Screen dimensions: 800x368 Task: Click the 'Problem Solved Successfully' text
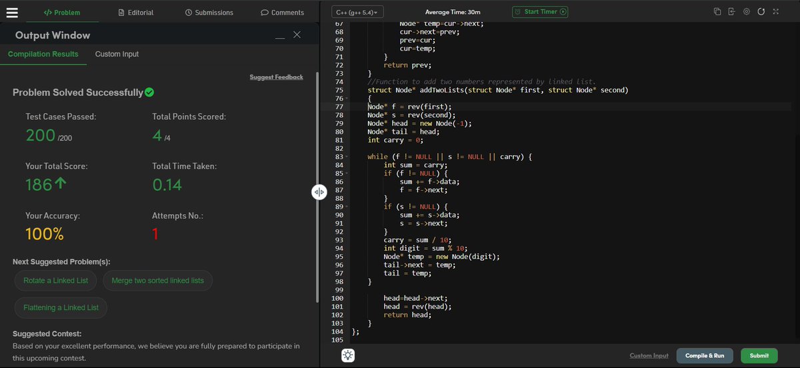pos(78,92)
